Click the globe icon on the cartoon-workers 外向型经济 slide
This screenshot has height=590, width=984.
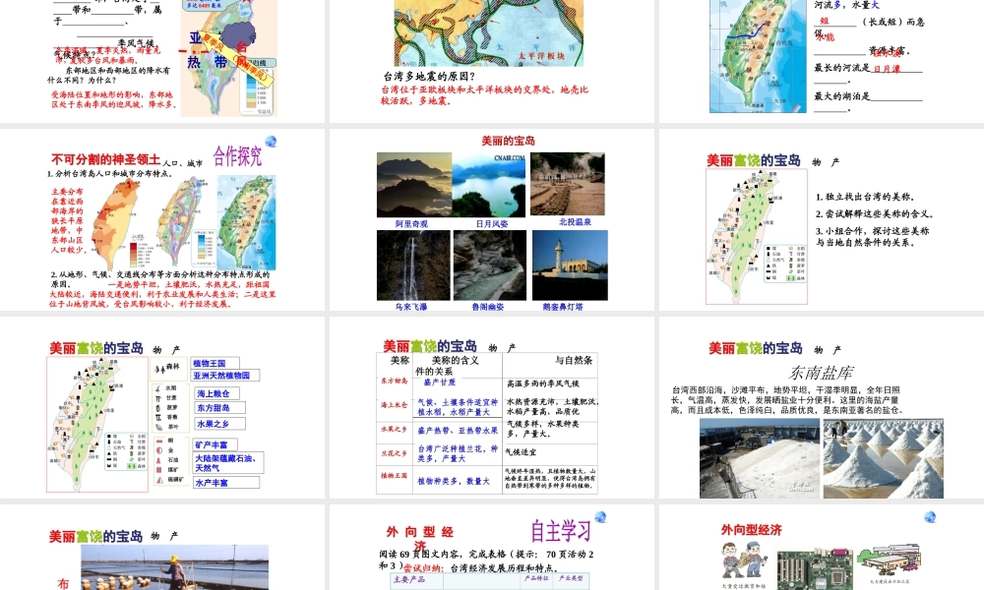pos(930,516)
